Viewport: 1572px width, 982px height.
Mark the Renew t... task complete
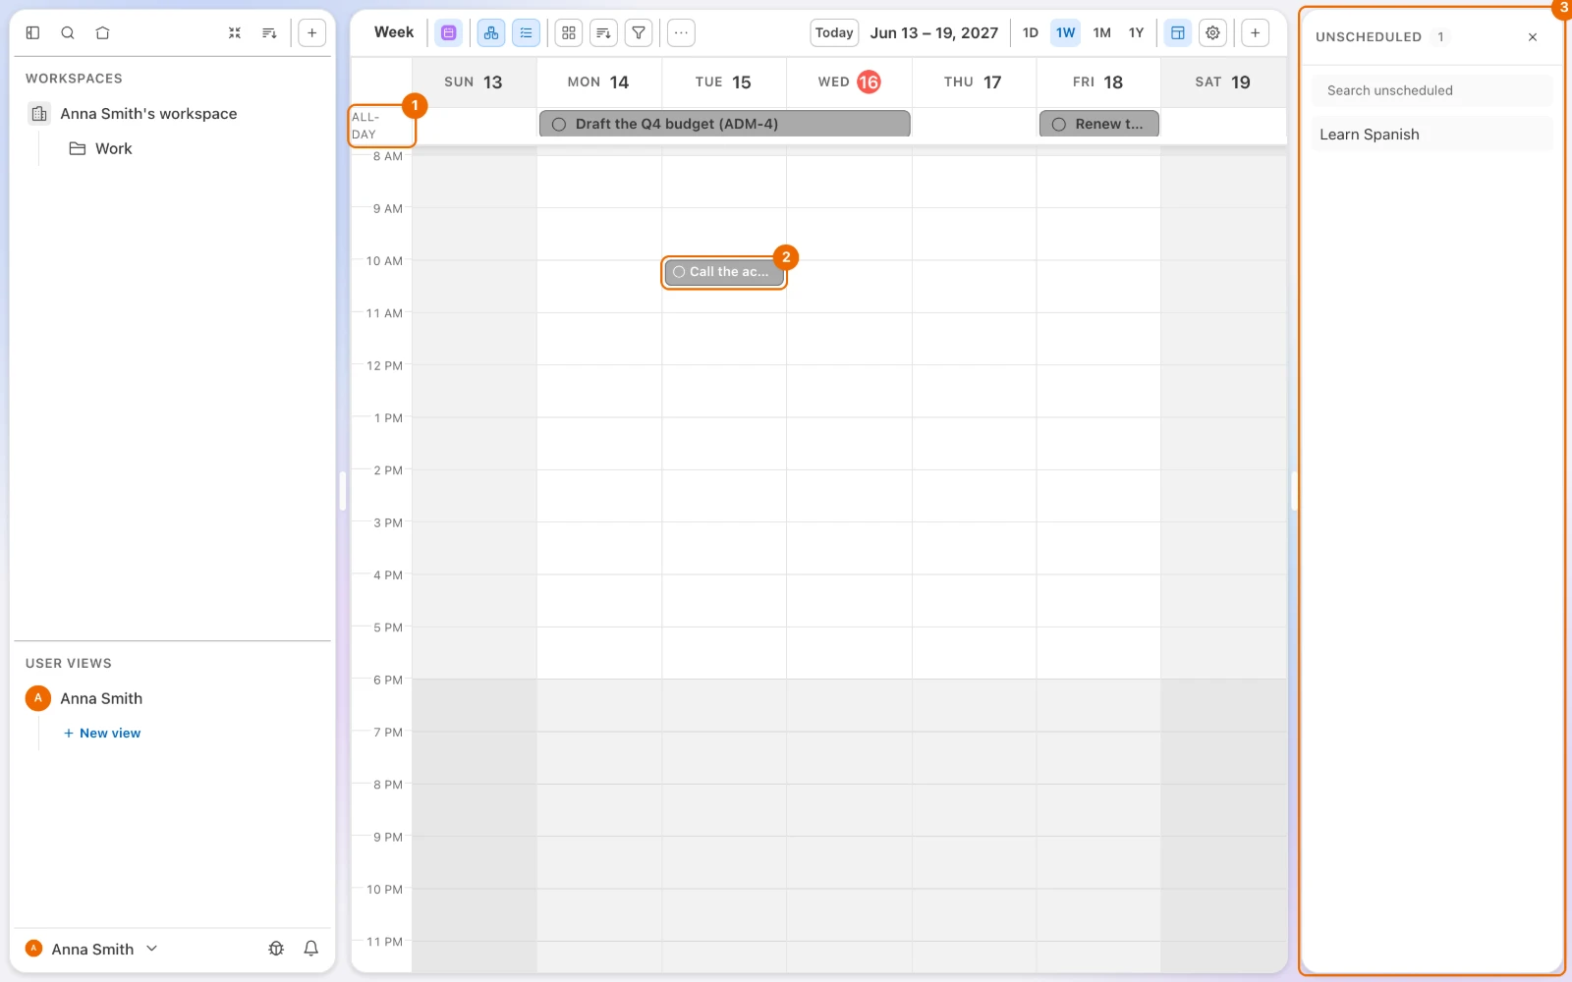coord(1058,124)
